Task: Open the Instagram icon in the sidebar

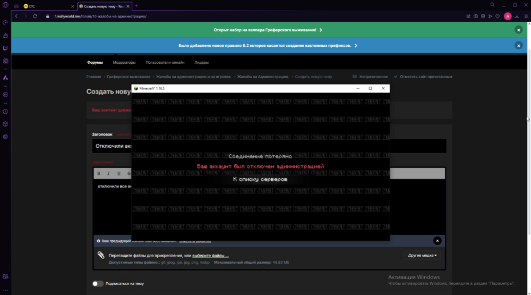Action: click(x=5, y=61)
